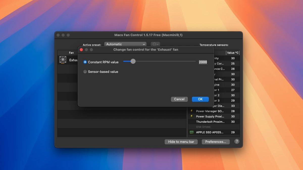Viewport: 303px width, 170px height.
Task: Click the value 33 sensor cell
Action: pyautogui.click(x=233, y=106)
